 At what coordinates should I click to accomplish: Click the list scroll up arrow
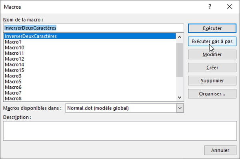pyautogui.click(x=180, y=37)
